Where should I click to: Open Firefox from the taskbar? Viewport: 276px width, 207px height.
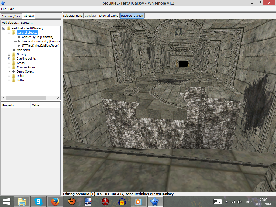click(x=55, y=201)
